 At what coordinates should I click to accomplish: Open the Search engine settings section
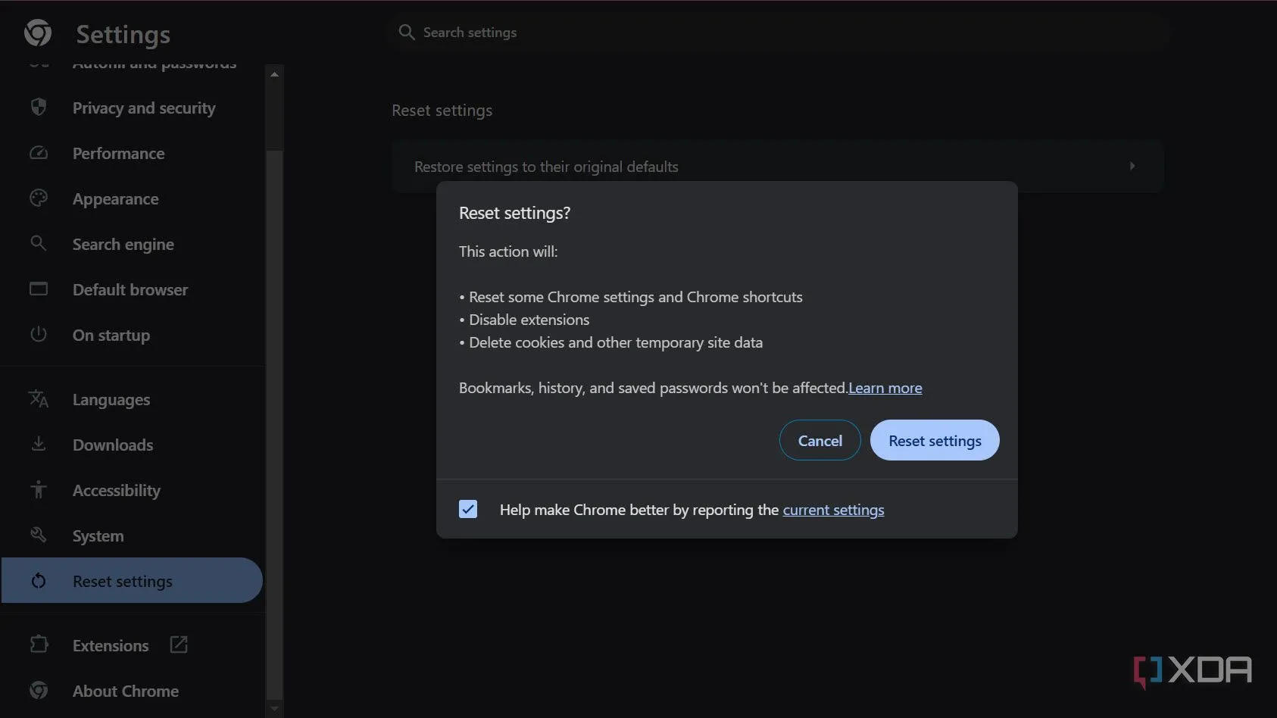click(123, 244)
